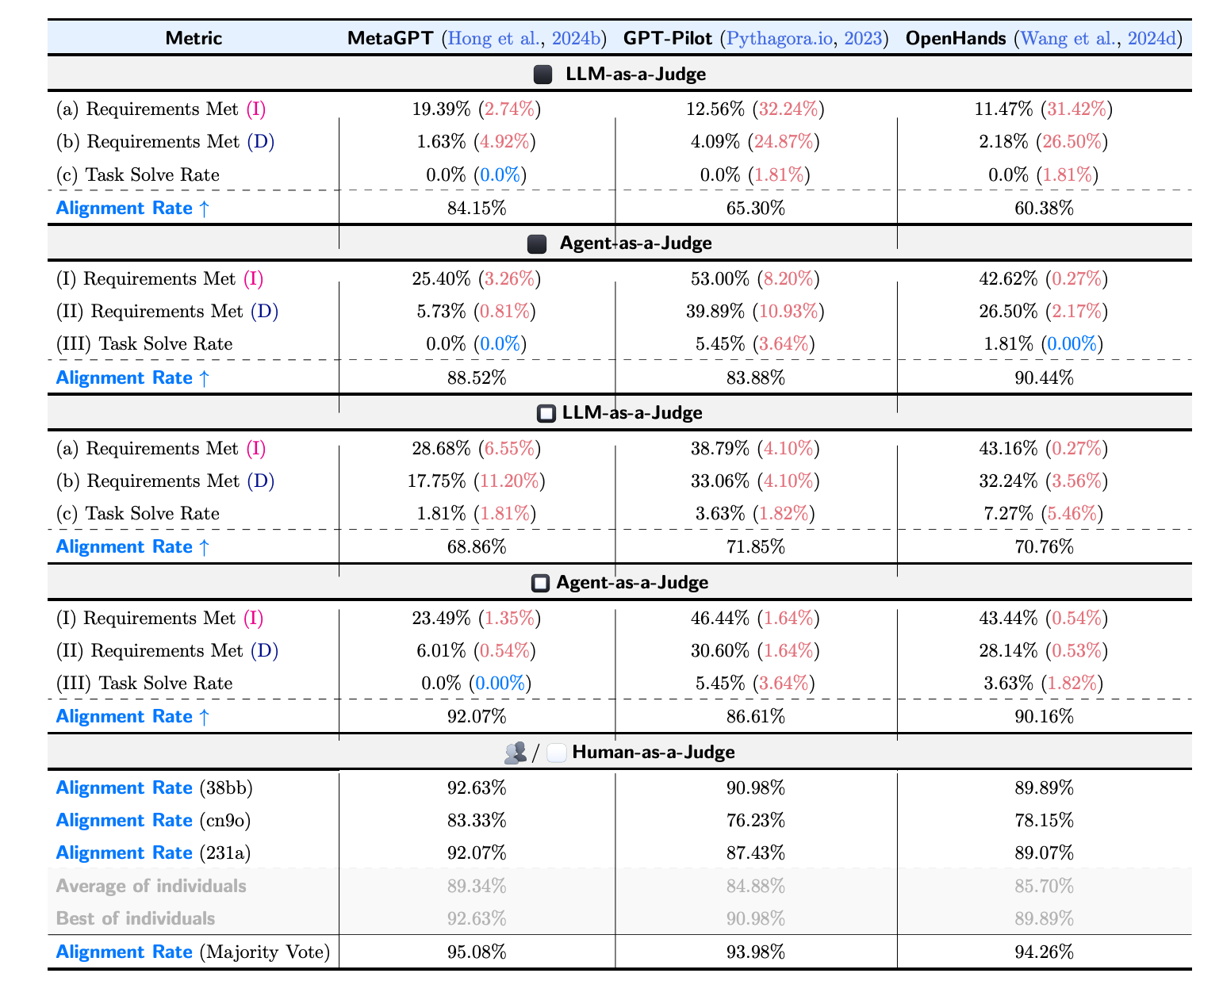
Task: Open the Wang et al., 2024d citation link
Action: pyautogui.click(x=1097, y=36)
